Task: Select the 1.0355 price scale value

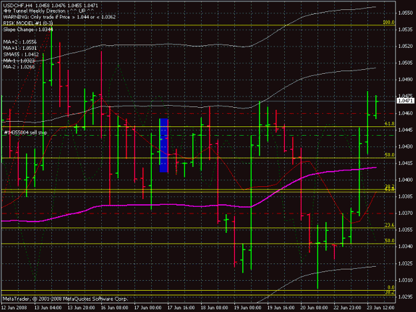Action: (x=405, y=230)
